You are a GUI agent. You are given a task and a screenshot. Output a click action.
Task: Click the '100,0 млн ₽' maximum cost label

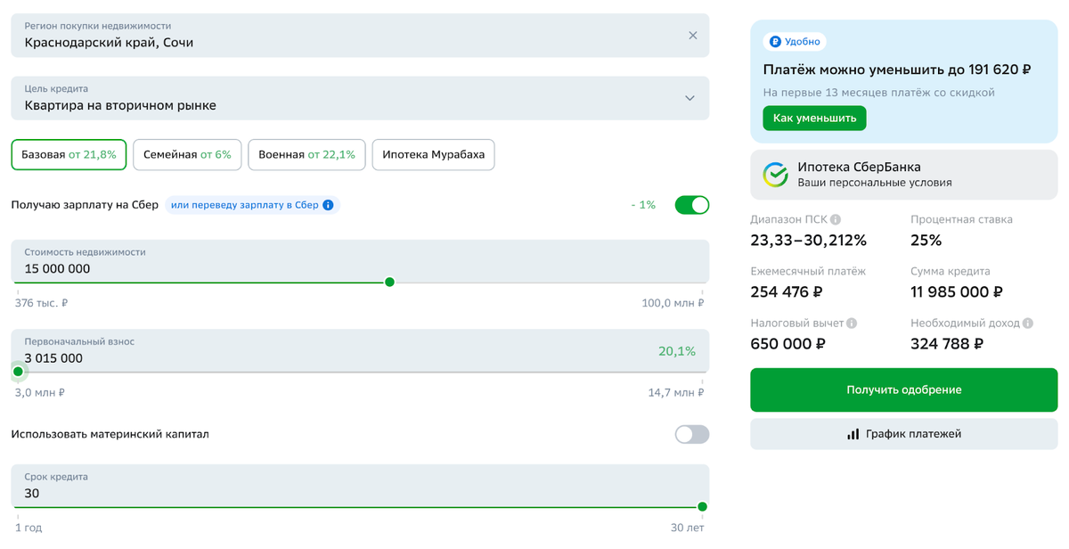(673, 303)
